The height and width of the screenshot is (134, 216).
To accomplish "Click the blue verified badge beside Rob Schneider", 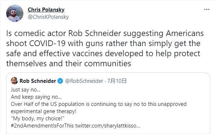I will [x=60, y=81].
